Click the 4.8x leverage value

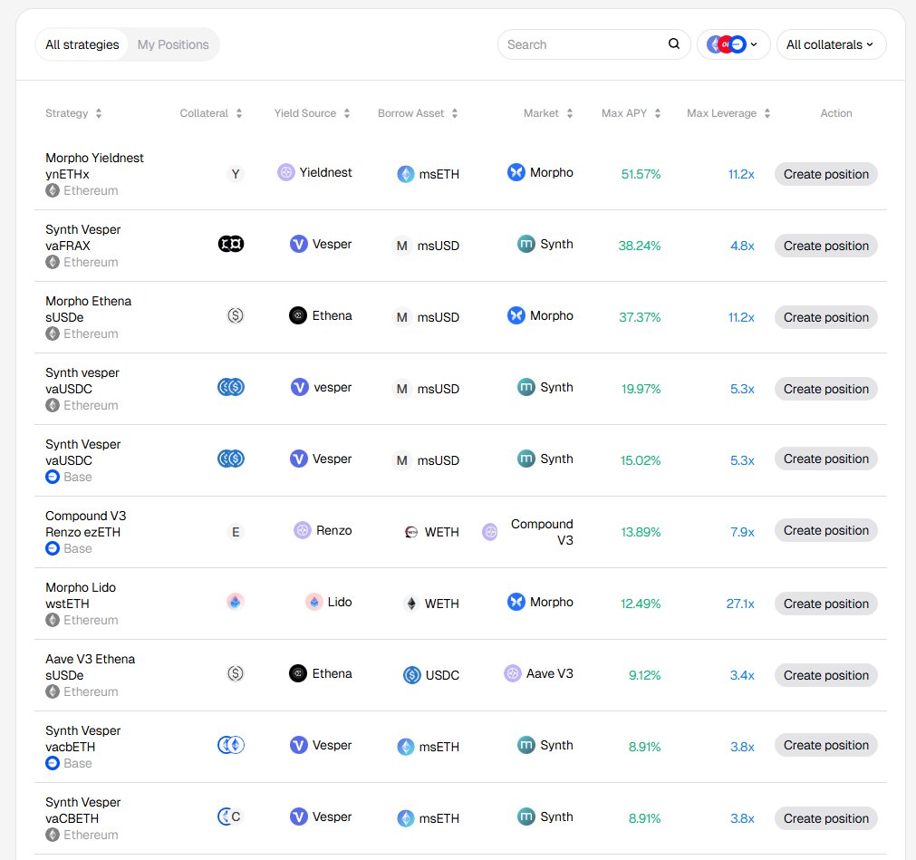click(742, 246)
